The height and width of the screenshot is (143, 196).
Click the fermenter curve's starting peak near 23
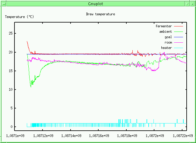click(27, 41)
